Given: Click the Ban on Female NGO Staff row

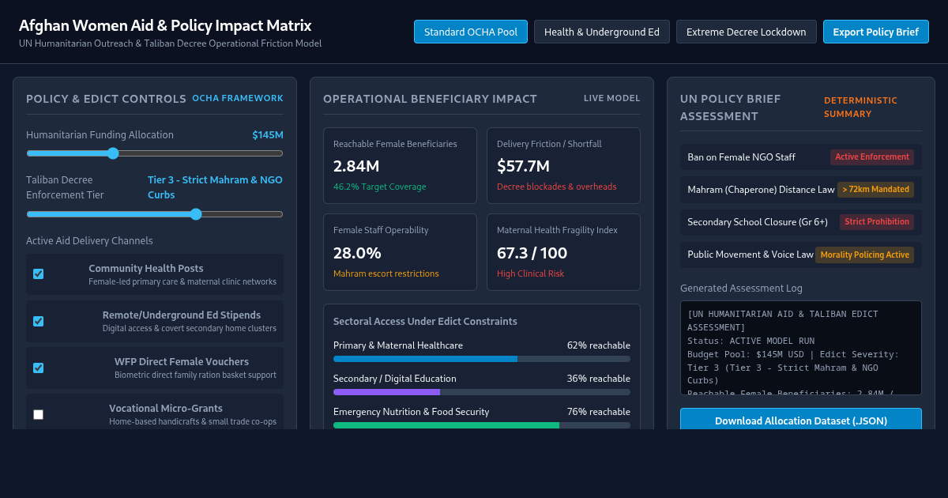Looking at the screenshot, I should pos(801,157).
